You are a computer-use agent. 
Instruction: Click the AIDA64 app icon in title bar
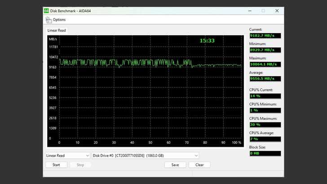[47, 11]
